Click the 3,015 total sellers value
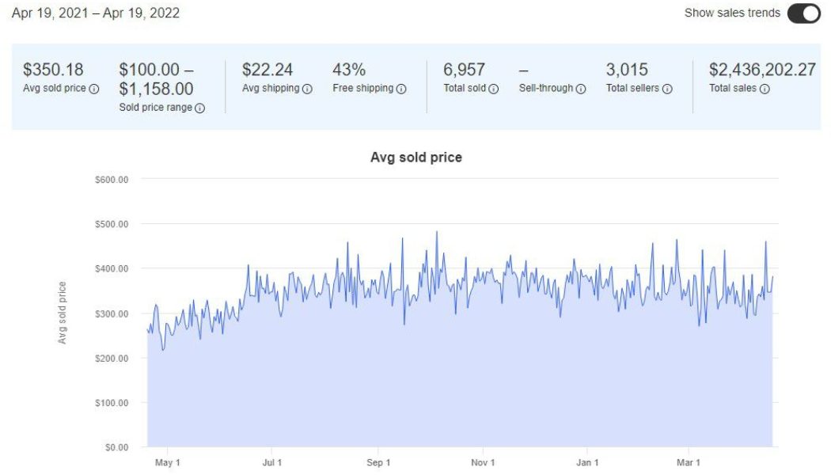 (x=626, y=70)
